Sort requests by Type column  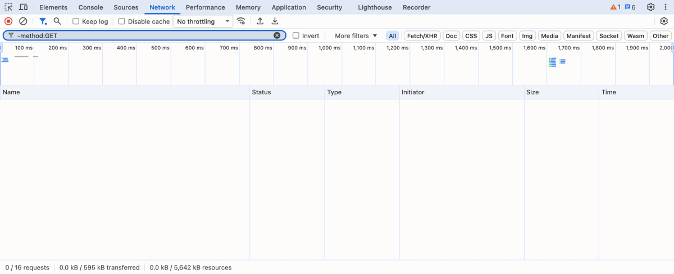coord(362,92)
